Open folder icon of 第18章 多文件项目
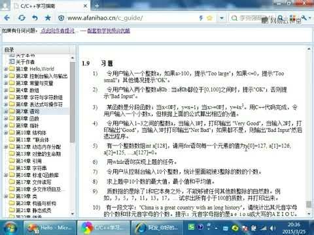Viewport: 314px width, 235px height. (12, 189)
